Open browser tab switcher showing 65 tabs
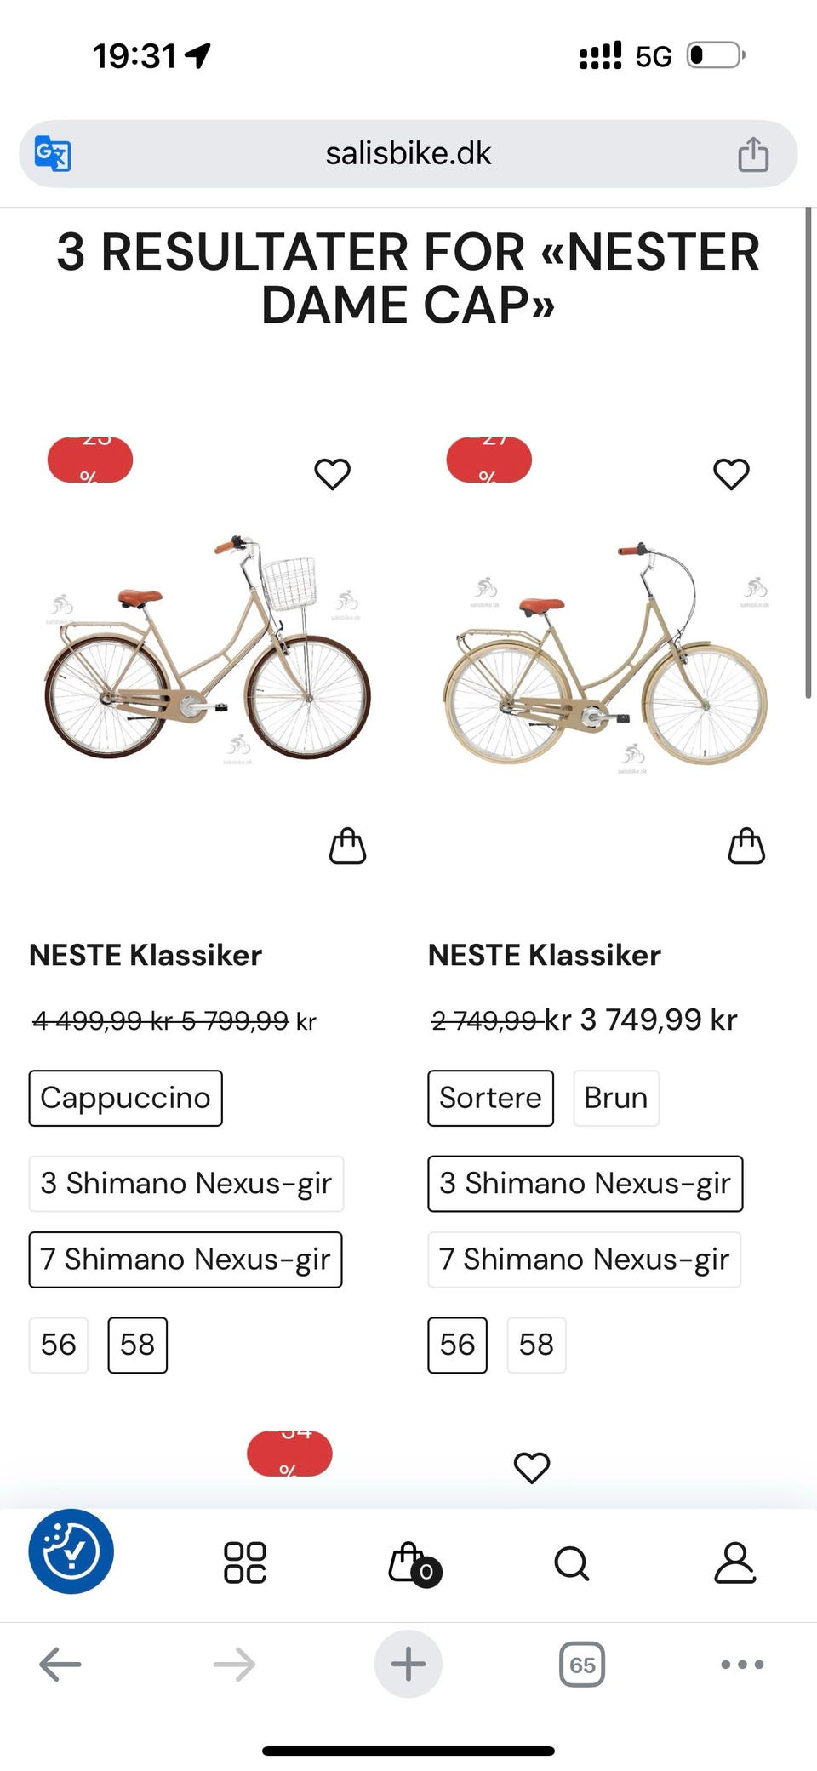The height and width of the screenshot is (1771, 817). point(582,1664)
